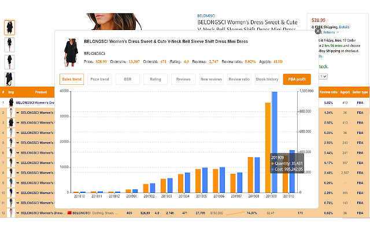This screenshot has width=370, height=231.
Task: Open the Reviews tab
Action: [183, 79]
